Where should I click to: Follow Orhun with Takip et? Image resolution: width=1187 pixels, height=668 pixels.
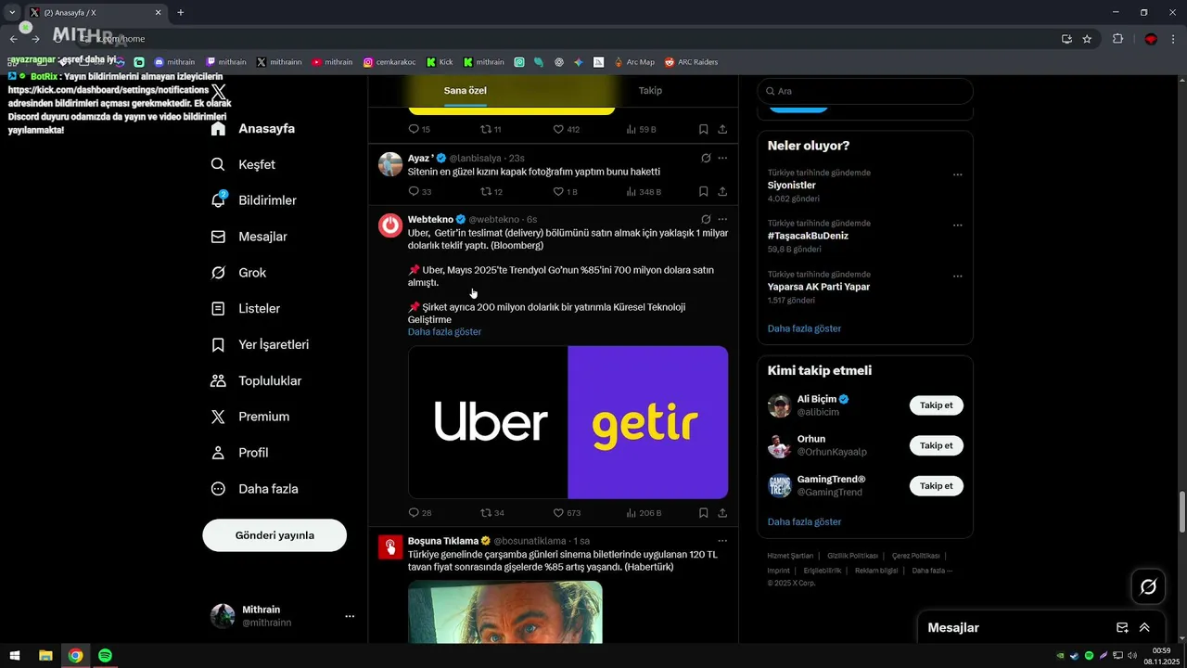pyautogui.click(x=936, y=445)
